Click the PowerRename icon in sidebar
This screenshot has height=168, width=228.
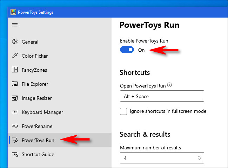pos(15,126)
